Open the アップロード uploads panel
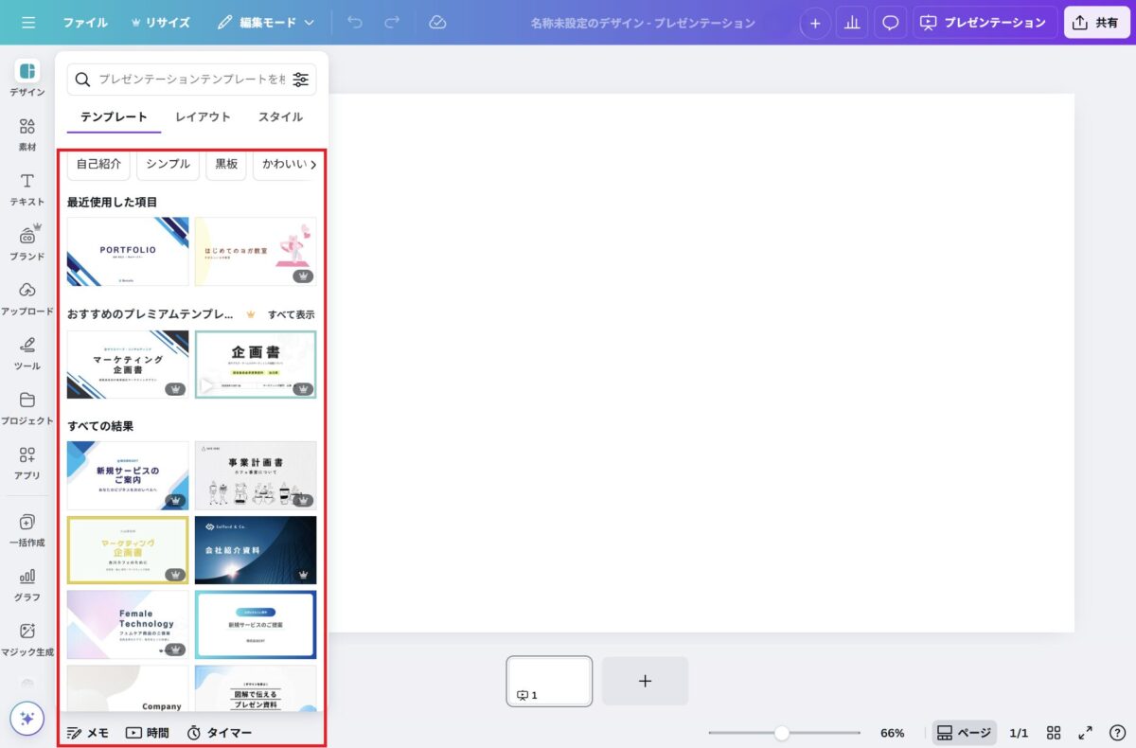The height and width of the screenshot is (748, 1136). pyautogui.click(x=27, y=297)
